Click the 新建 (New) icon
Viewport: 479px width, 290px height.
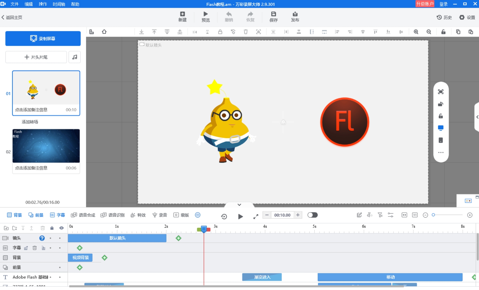pos(182,17)
